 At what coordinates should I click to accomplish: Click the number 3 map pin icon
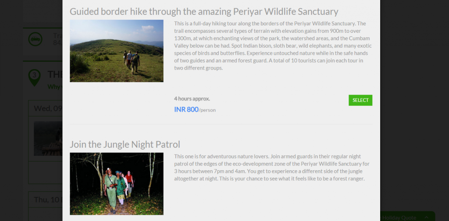(34, 77)
